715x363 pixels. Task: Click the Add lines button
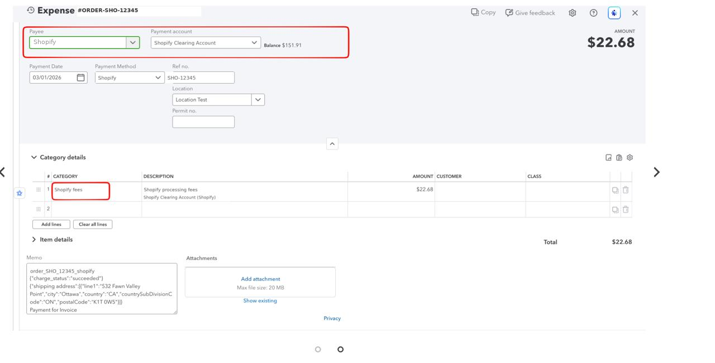(51, 224)
